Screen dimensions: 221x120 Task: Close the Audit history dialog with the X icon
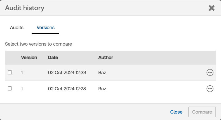[211, 8]
